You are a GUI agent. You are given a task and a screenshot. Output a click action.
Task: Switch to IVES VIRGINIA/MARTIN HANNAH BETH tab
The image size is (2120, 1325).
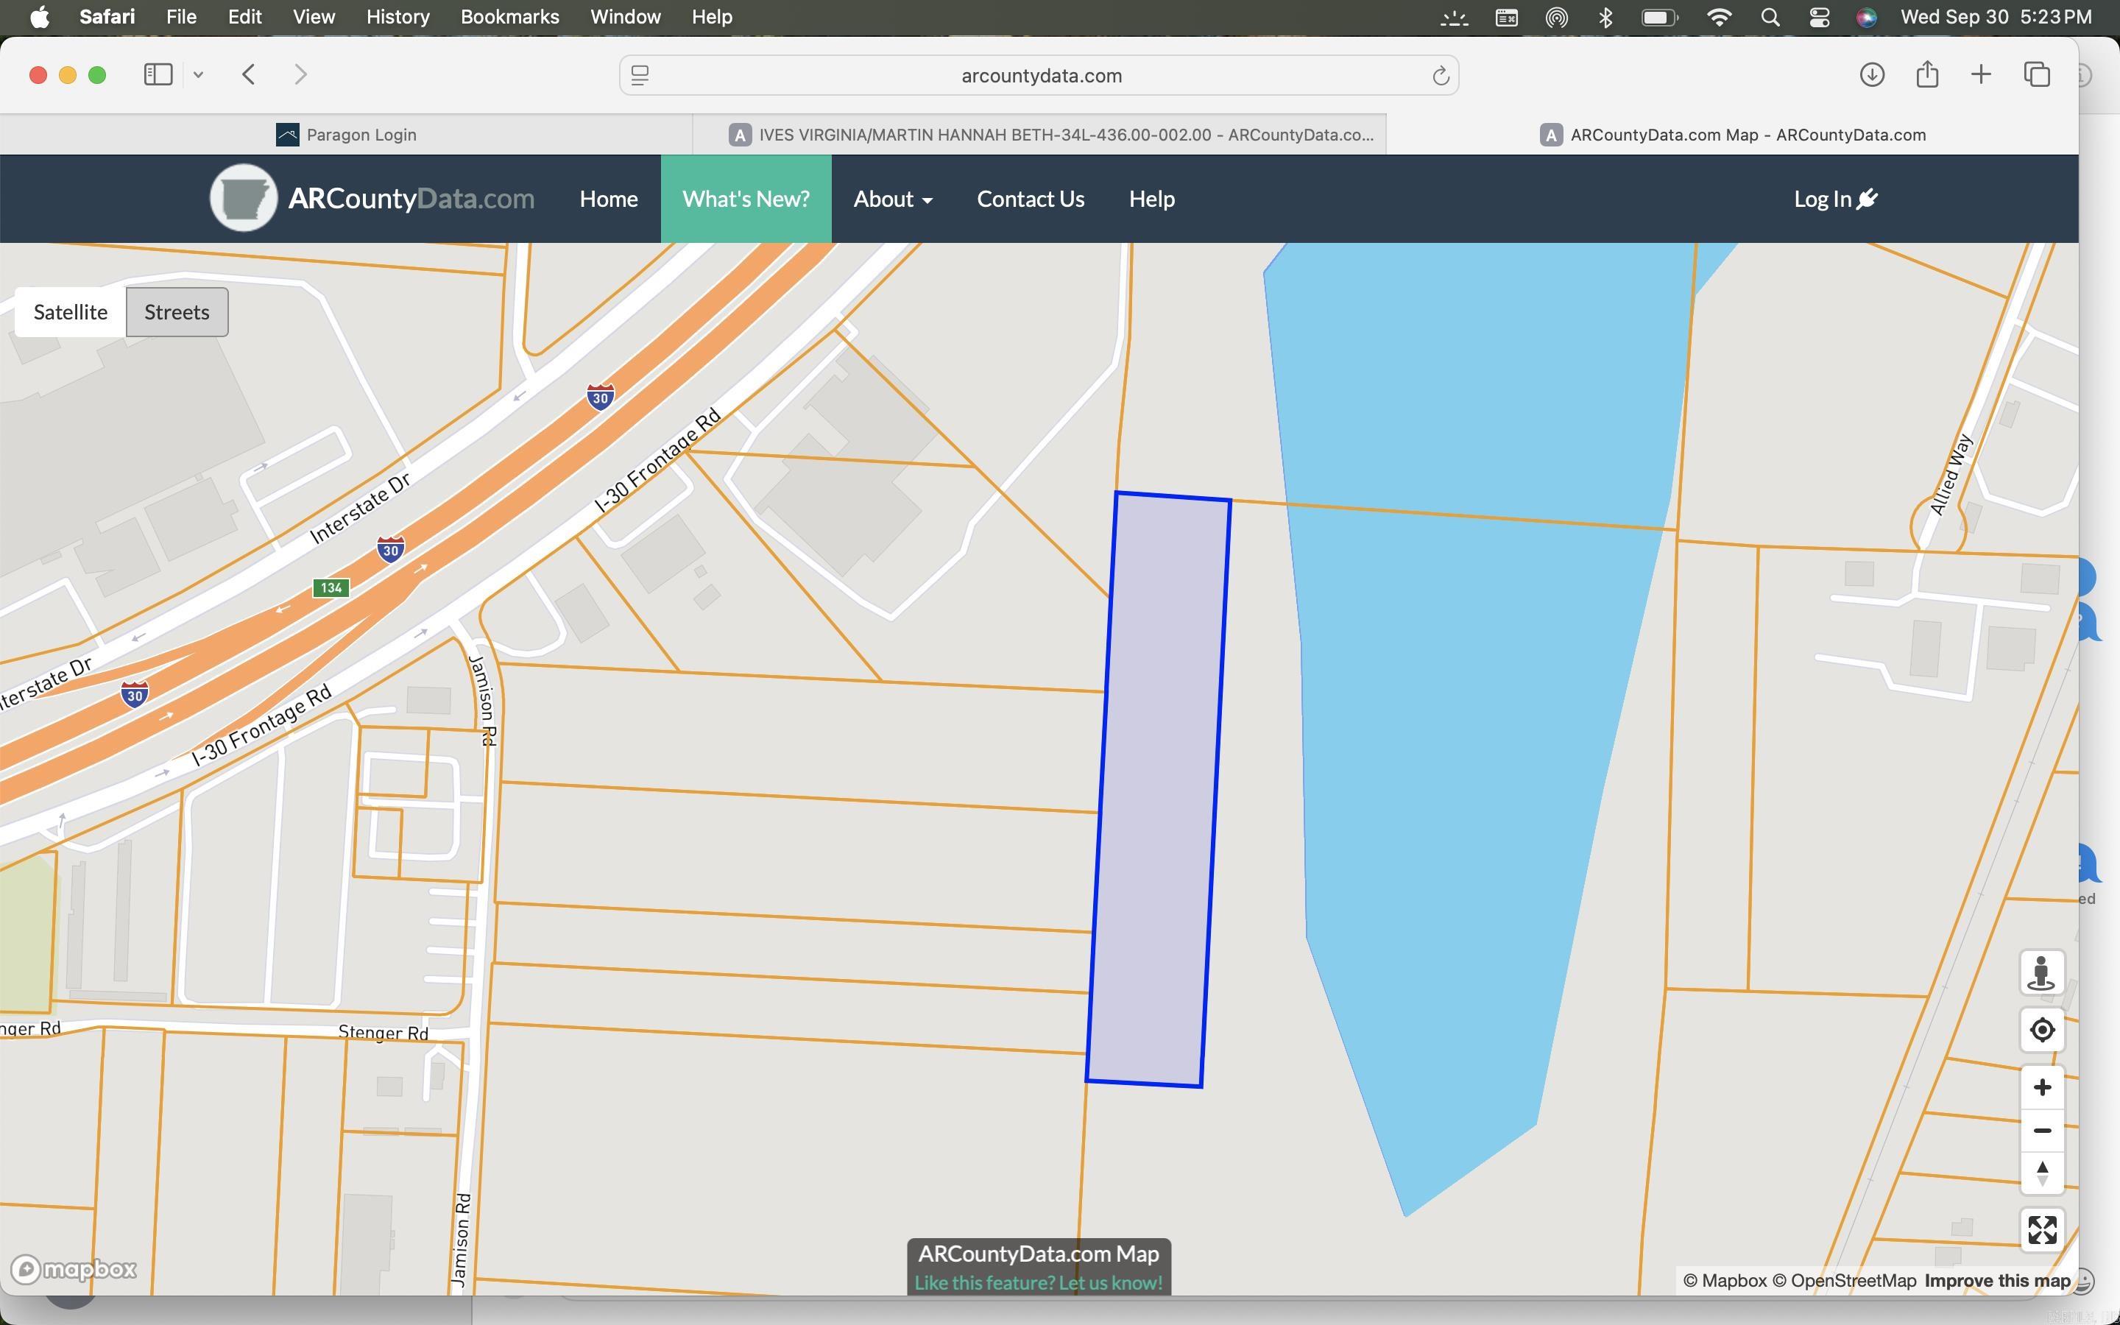click(x=1039, y=135)
